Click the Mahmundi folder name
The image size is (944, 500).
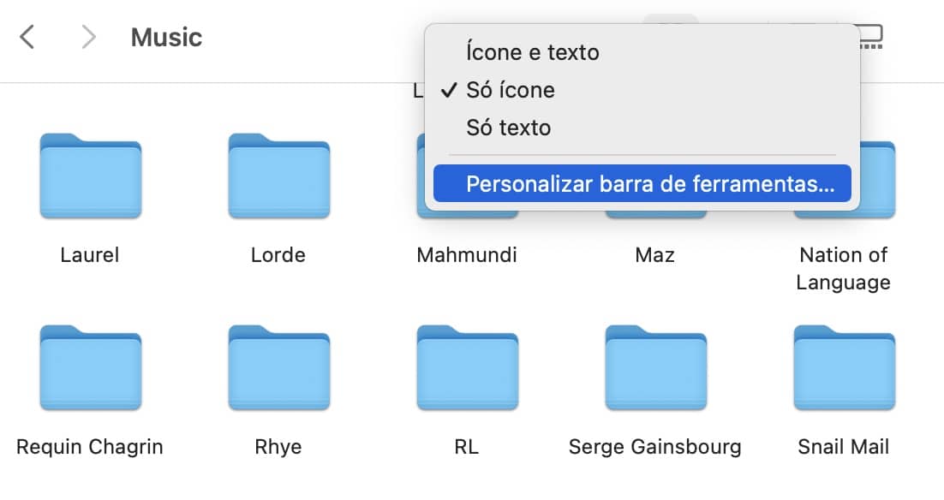tap(467, 255)
